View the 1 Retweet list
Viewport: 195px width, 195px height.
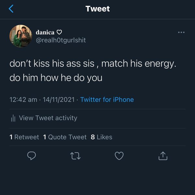click(24, 137)
